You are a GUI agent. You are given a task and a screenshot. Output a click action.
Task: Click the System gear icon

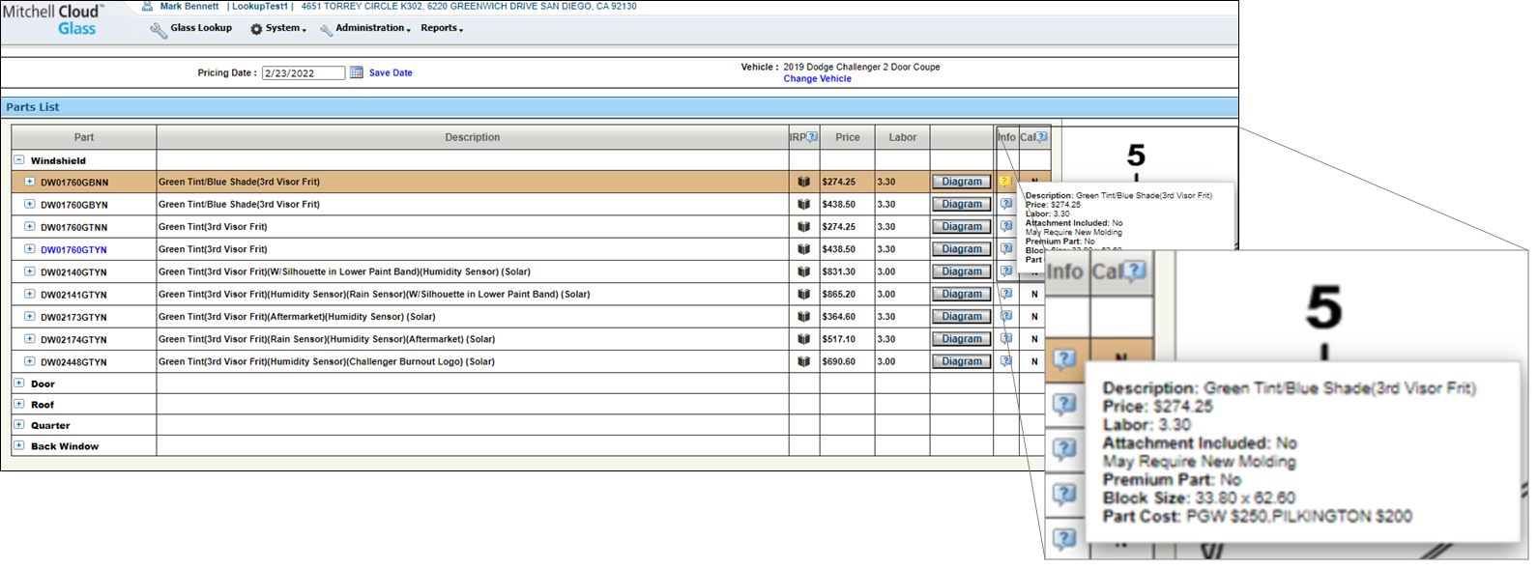[x=256, y=29]
